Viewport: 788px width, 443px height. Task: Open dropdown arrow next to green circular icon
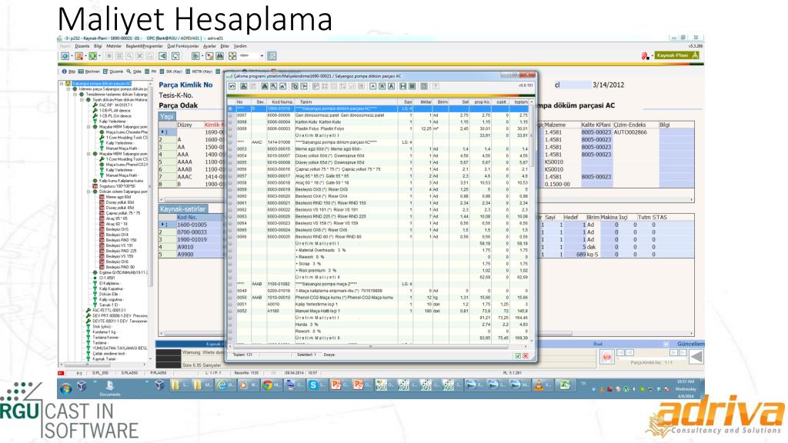99,56
